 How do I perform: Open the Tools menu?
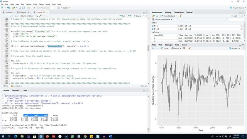(x=54, y=4)
